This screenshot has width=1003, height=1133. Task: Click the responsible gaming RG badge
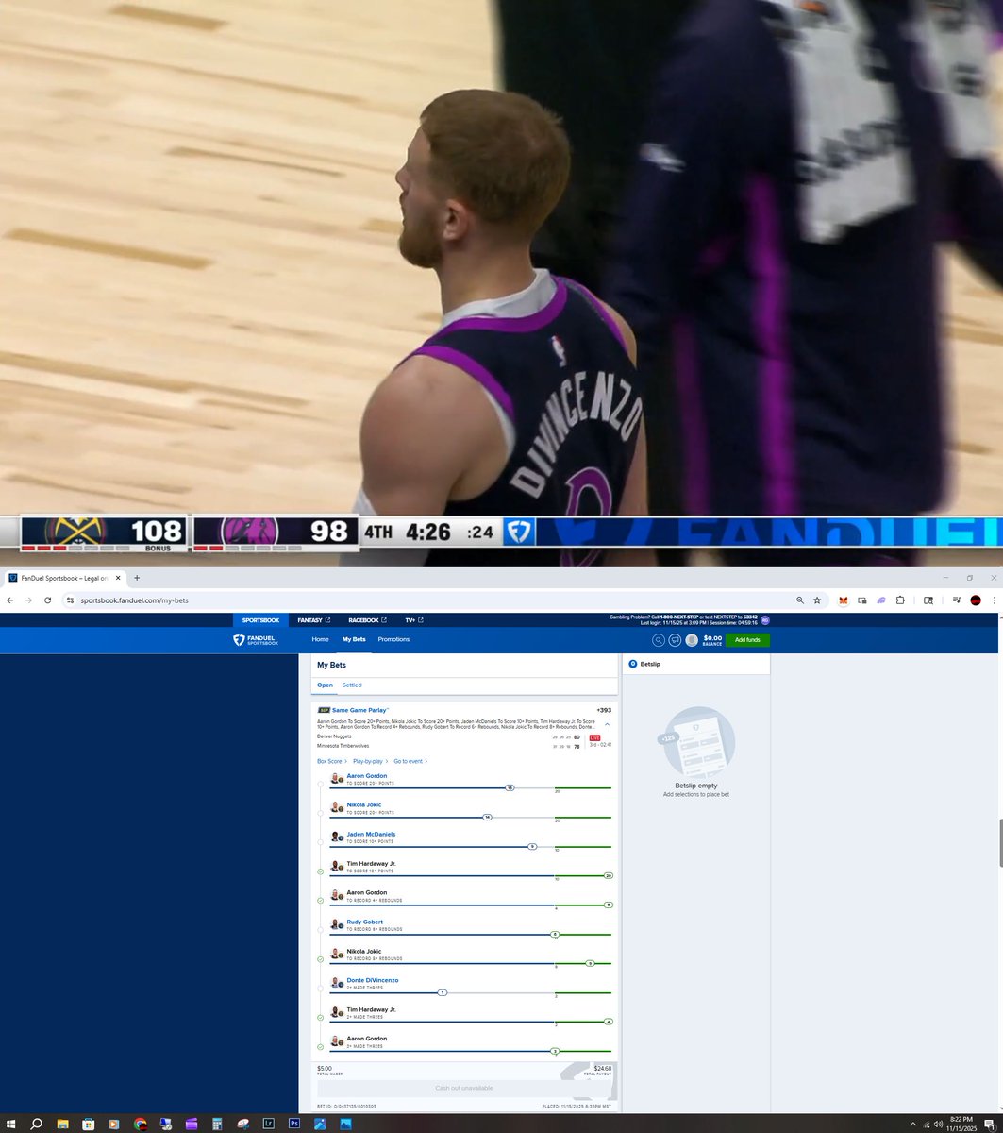coord(765,620)
